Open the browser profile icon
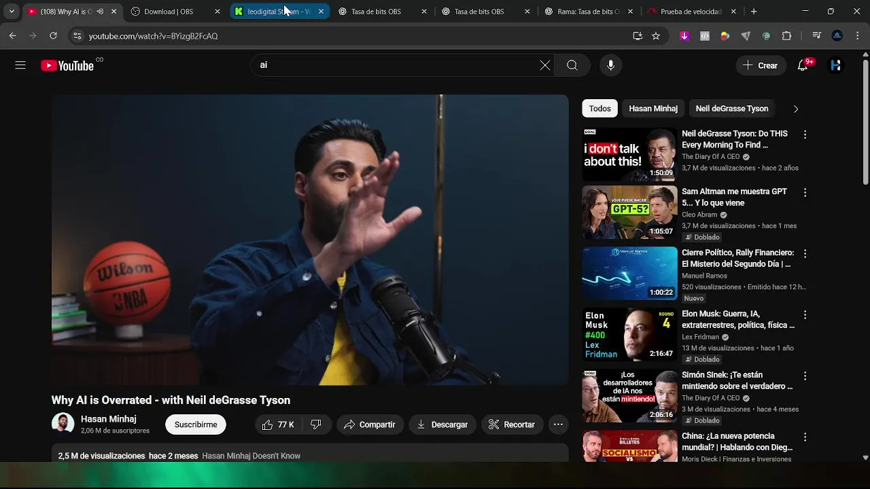The image size is (870, 489). click(x=837, y=36)
